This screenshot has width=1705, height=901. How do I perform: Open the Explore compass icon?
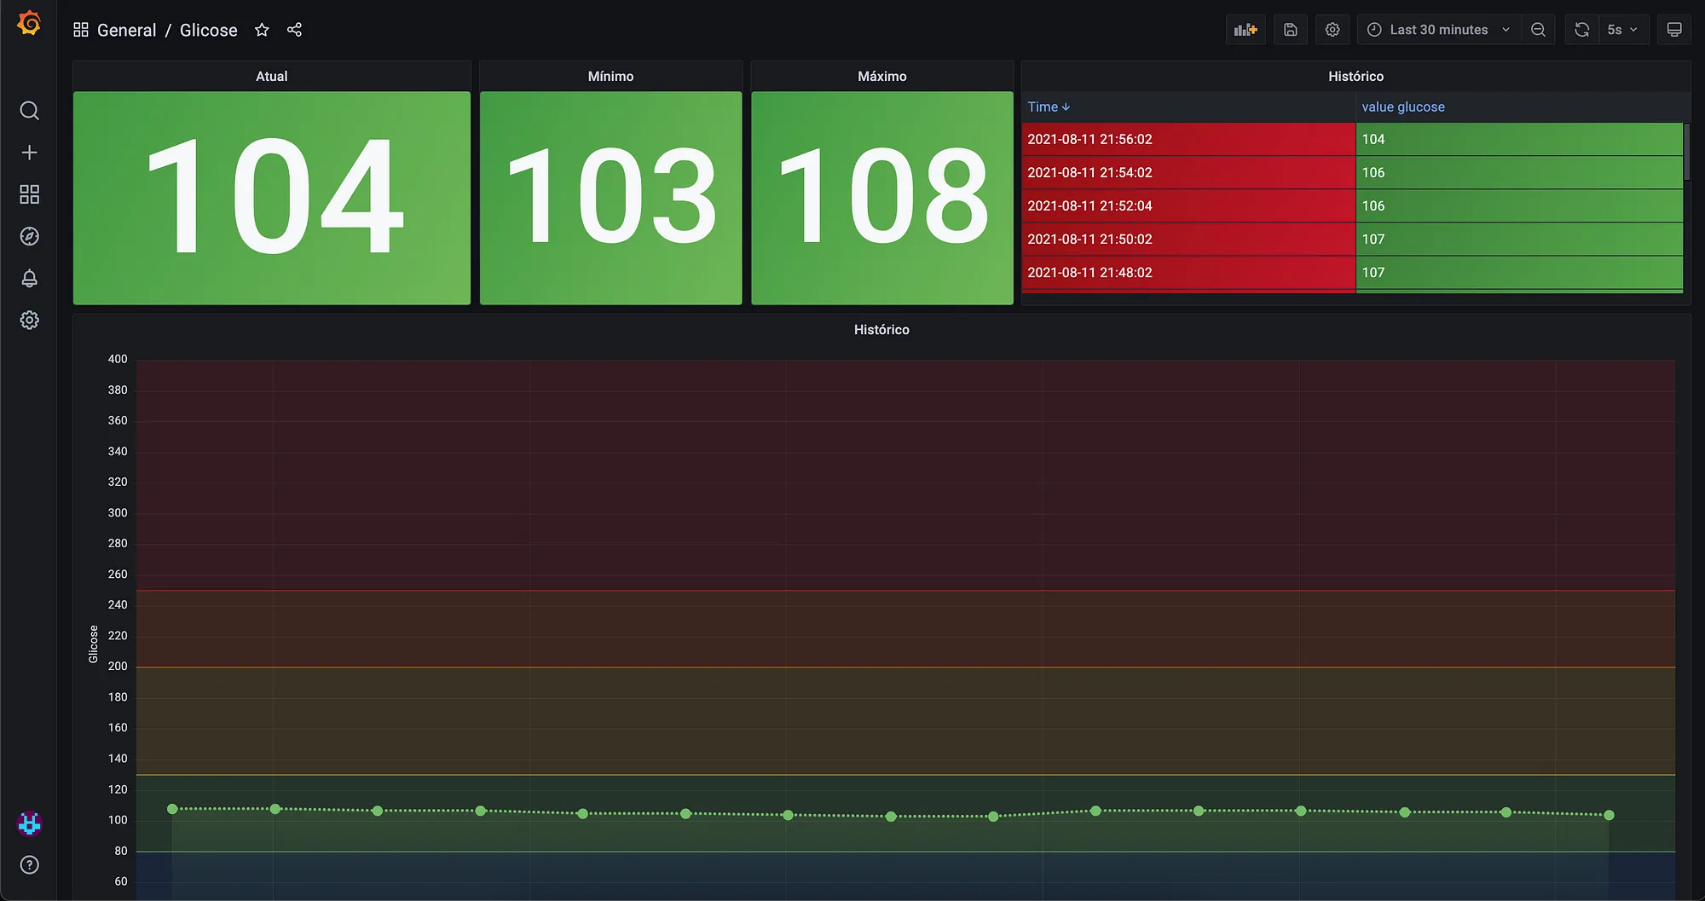point(29,236)
